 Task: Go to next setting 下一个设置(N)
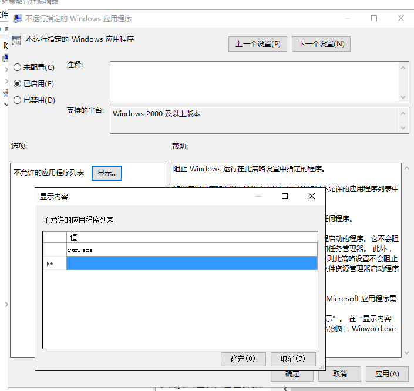pos(321,44)
